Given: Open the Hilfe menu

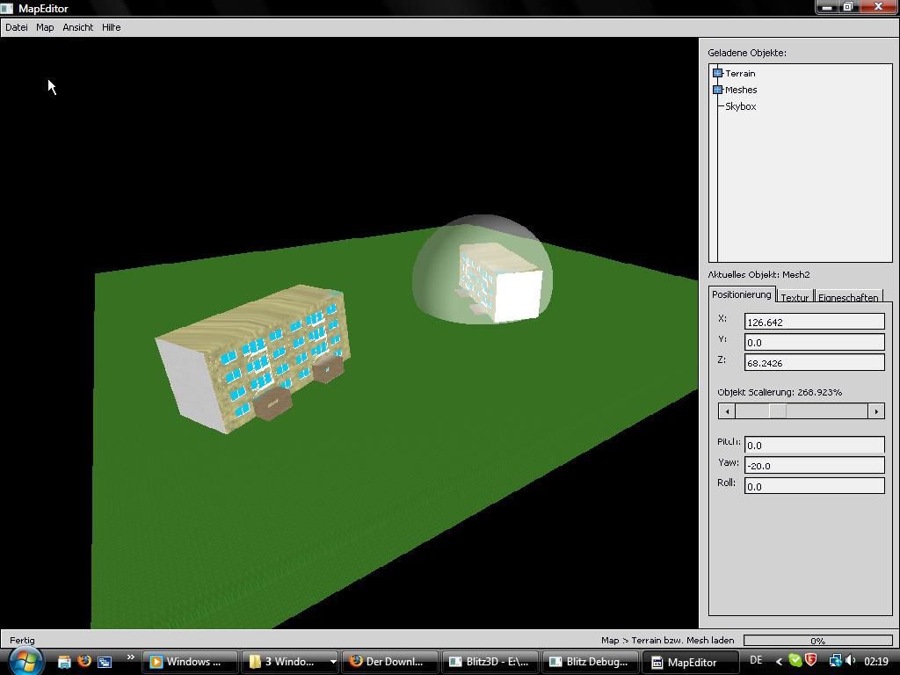Looking at the screenshot, I should coord(112,27).
